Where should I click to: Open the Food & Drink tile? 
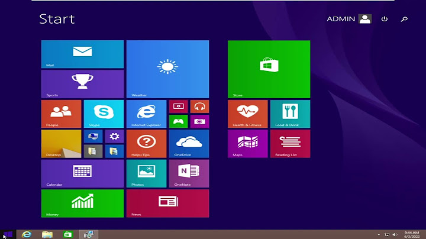point(290,114)
